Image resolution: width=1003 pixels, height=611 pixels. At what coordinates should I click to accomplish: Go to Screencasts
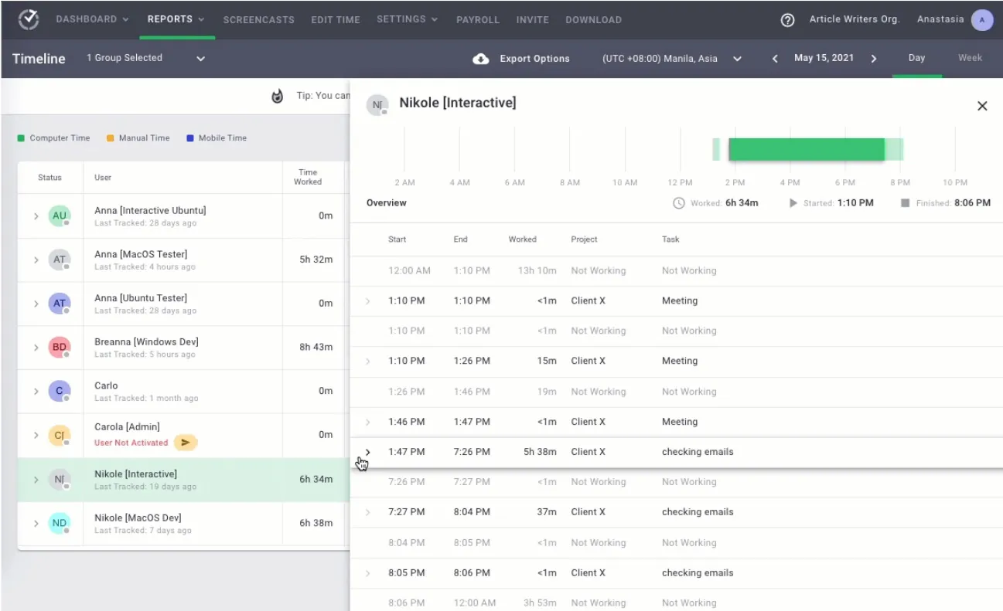(258, 20)
